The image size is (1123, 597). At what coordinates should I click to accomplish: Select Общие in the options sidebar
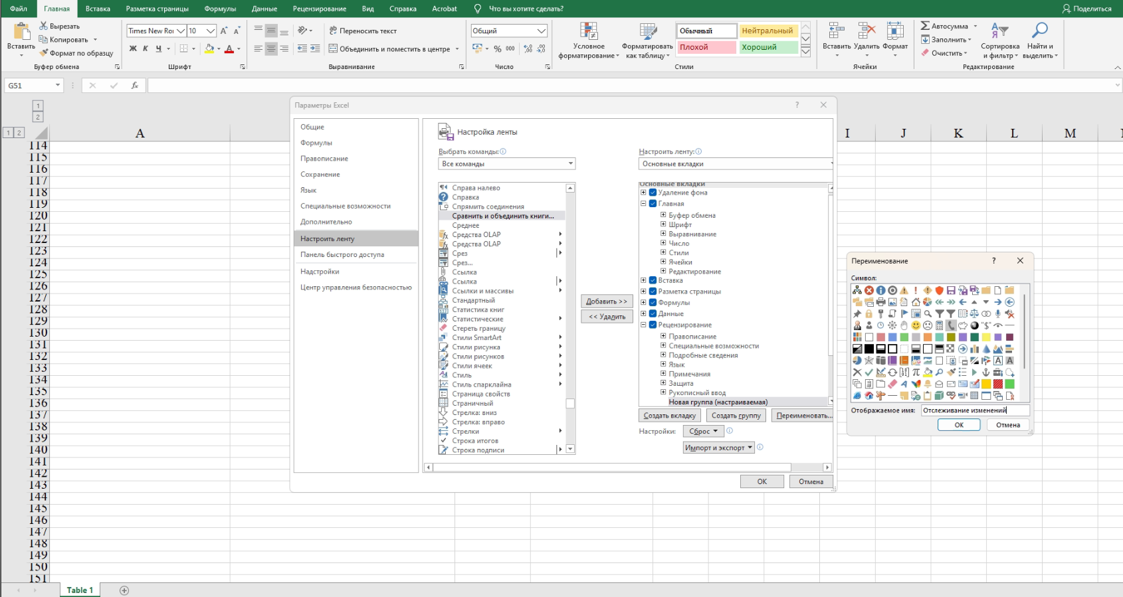(x=356, y=127)
